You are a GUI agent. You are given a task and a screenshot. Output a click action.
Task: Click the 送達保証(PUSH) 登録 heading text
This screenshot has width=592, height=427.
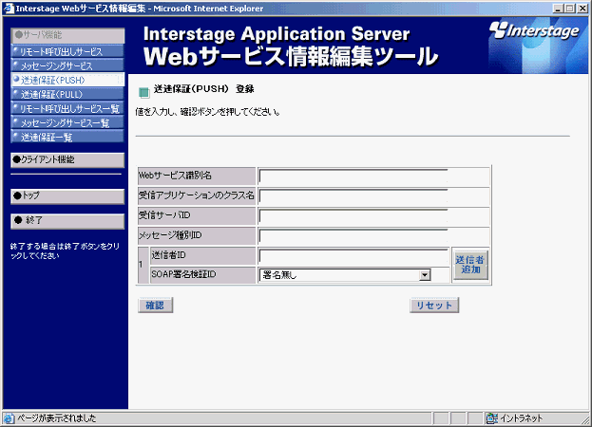203,89
